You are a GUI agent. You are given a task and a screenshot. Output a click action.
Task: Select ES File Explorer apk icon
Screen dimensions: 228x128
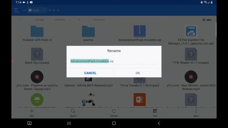191,31
